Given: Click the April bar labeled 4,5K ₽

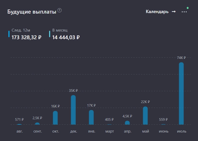Looking at the screenshot, I should pyautogui.click(x=127, y=123).
